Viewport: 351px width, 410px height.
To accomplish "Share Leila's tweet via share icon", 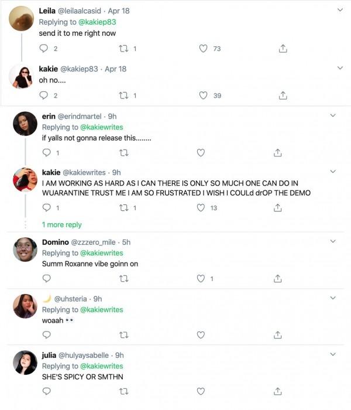I will pyautogui.click(x=283, y=49).
